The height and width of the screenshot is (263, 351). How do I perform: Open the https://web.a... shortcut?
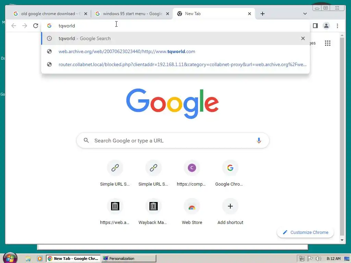tap(115, 212)
